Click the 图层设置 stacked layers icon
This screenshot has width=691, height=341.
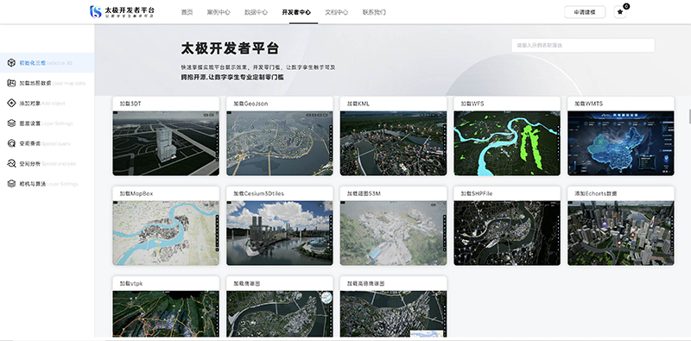[x=11, y=123]
